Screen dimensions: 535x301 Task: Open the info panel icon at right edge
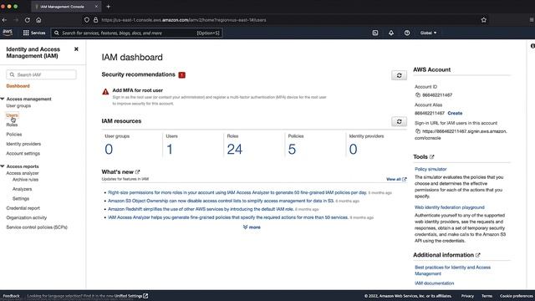tap(532, 46)
